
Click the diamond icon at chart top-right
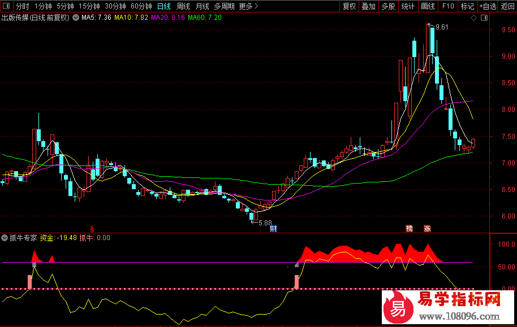(473, 18)
